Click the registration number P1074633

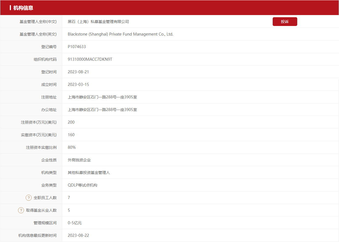tap(77, 47)
